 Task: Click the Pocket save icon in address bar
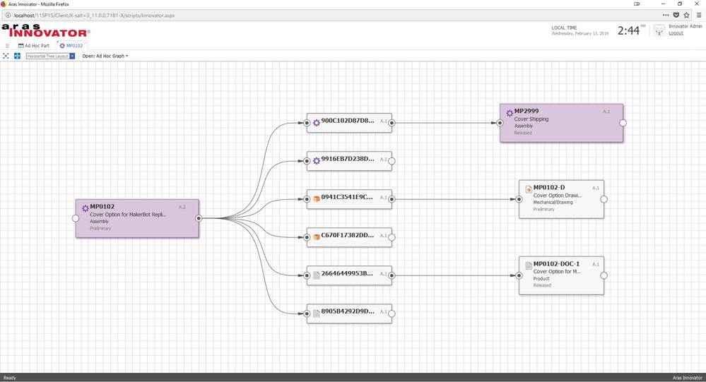(676, 15)
